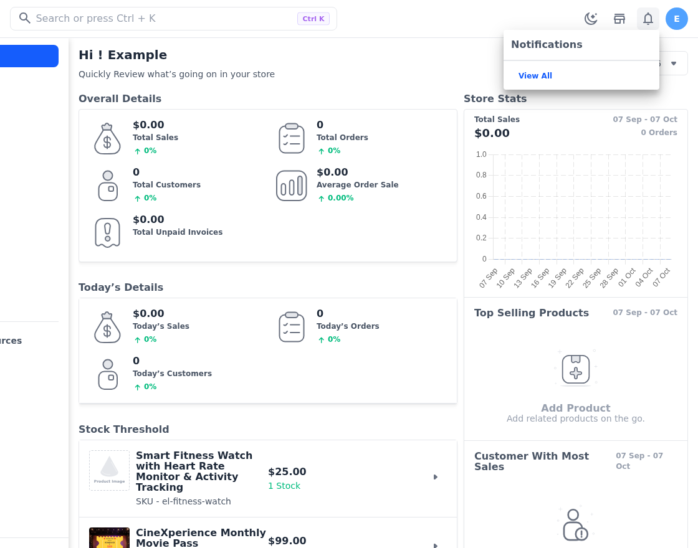Click the "Notifications" panel heading
The width and height of the screenshot is (698, 548).
pos(547,44)
